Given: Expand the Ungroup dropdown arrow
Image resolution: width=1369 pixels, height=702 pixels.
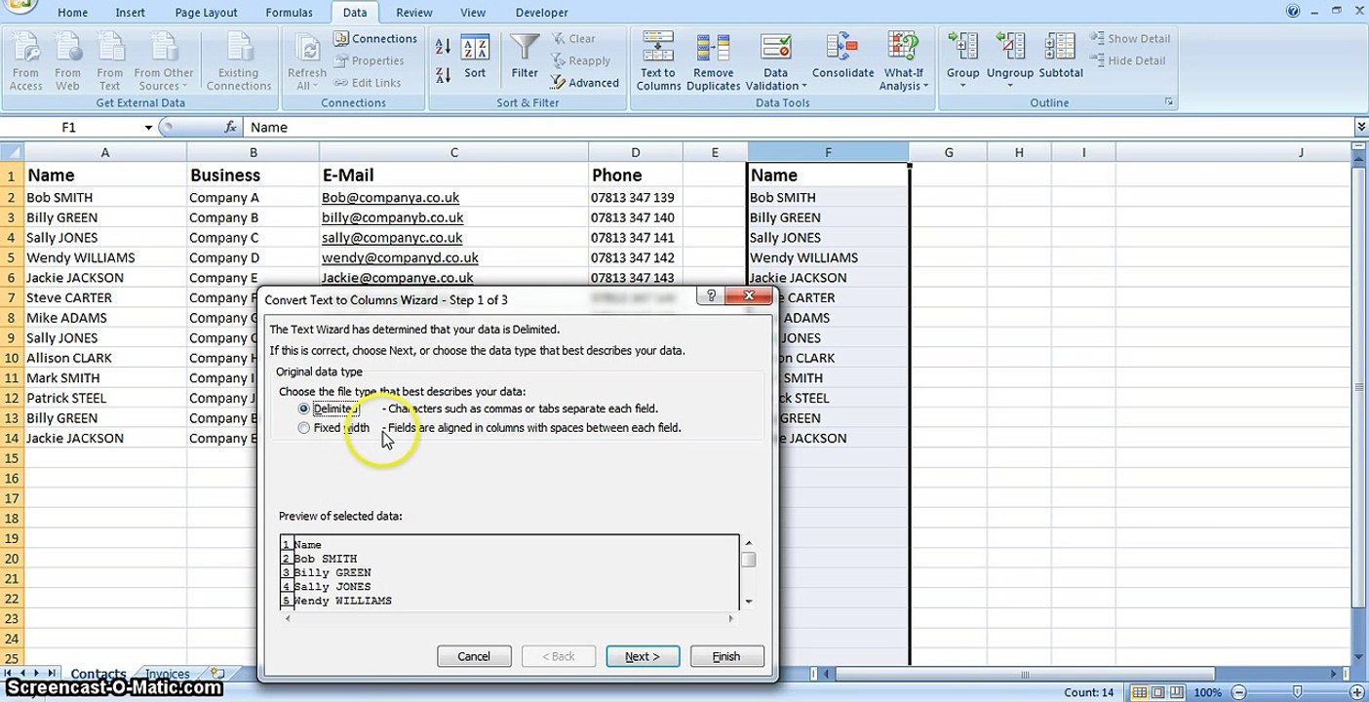Looking at the screenshot, I should 1009,86.
